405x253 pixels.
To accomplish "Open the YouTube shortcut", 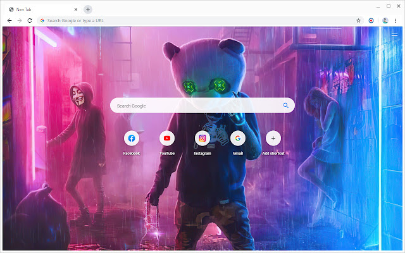I will [167, 138].
